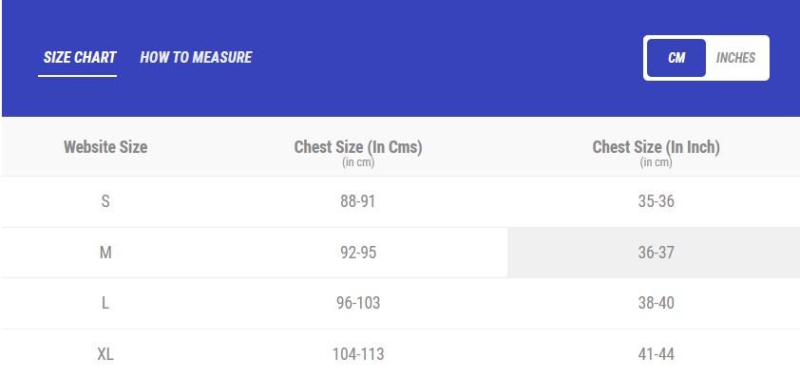Click the 92-95 chest cm cell
Image resolution: width=800 pixels, height=377 pixels.
358,252
